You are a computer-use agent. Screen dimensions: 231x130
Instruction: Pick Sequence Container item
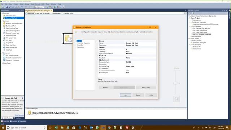(12, 60)
